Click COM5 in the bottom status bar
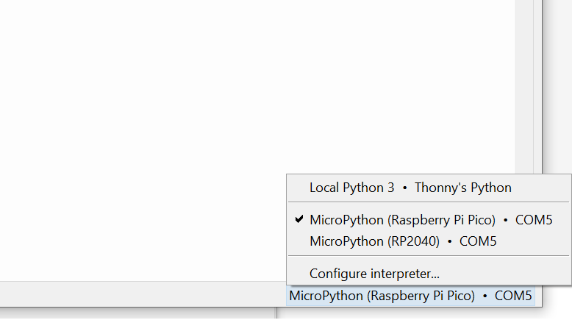 [513, 296]
